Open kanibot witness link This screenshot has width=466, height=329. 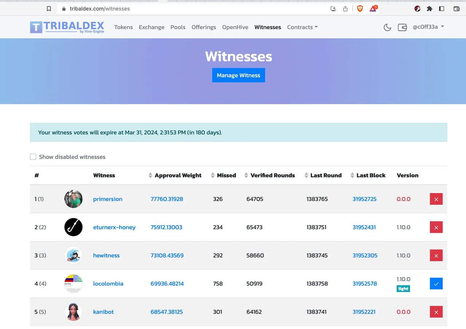click(103, 312)
